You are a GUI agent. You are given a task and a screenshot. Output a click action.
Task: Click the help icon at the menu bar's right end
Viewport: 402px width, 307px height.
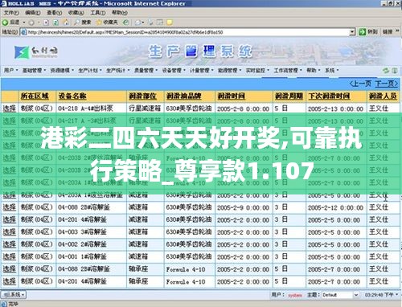point(395,71)
